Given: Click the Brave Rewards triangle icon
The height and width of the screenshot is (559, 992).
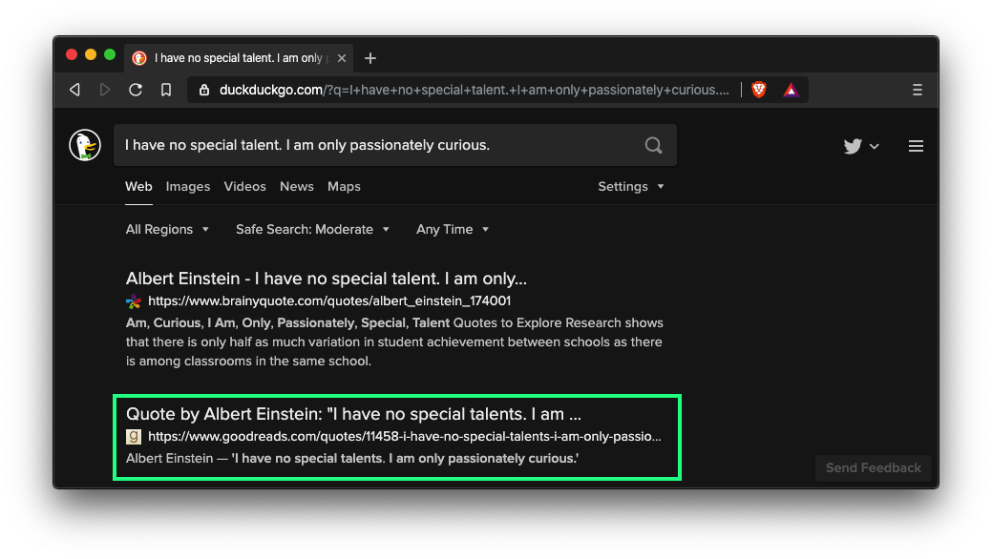Looking at the screenshot, I should pyautogui.click(x=791, y=89).
